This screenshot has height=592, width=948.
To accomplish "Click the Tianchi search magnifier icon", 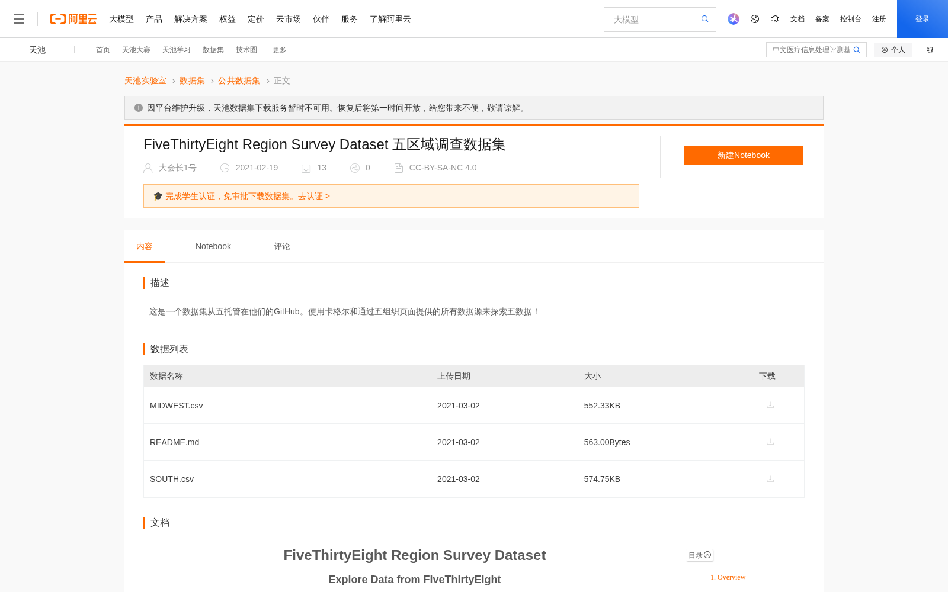I will tap(857, 50).
